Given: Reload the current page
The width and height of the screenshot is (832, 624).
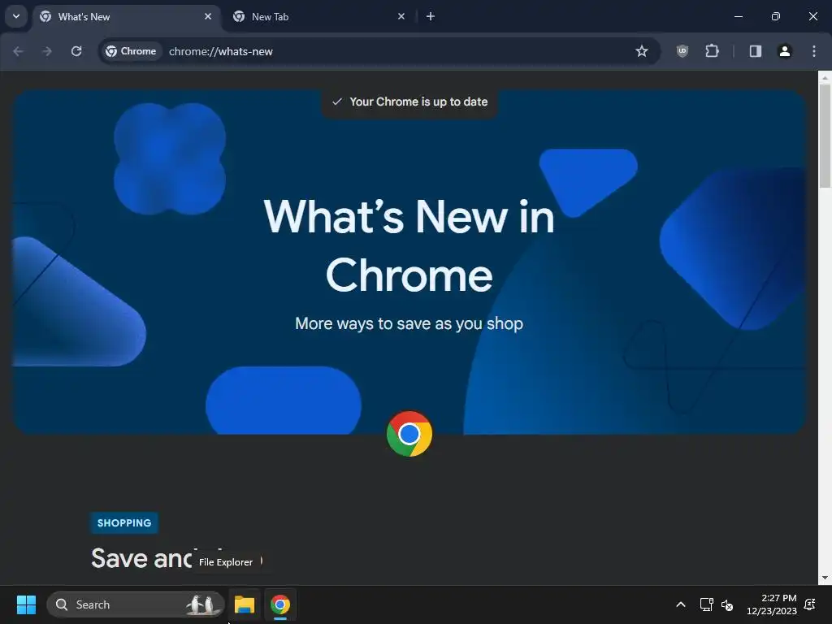Looking at the screenshot, I should [x=76, y=51].
